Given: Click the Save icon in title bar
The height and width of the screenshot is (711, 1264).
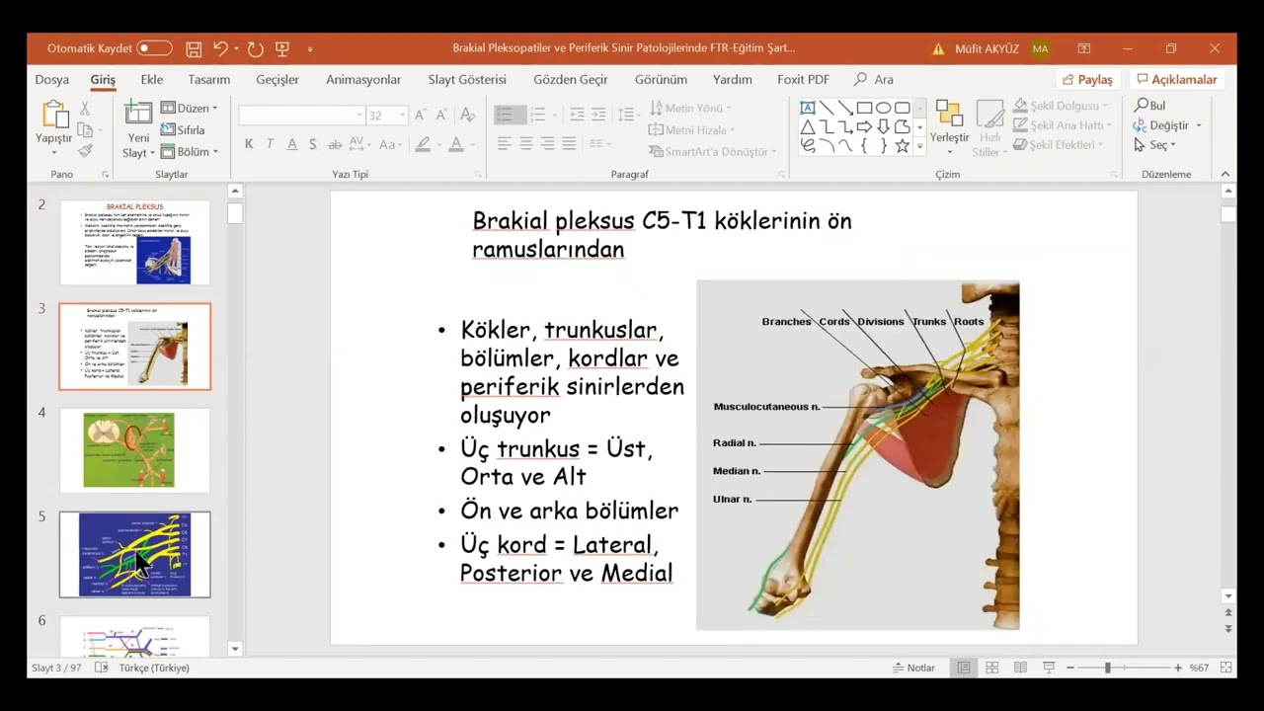Looking at the screenshot, I should (194, 48).
